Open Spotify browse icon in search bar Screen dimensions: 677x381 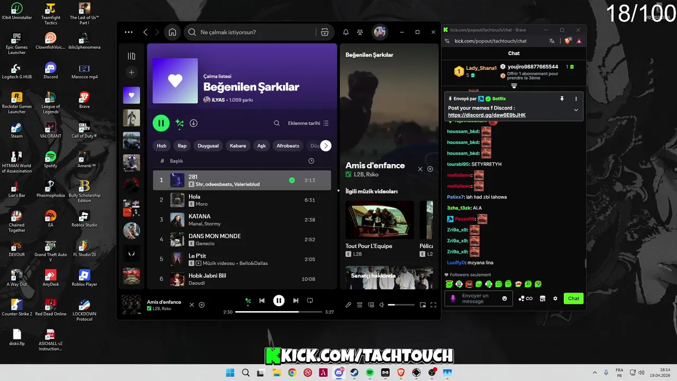tap(325, 32)
